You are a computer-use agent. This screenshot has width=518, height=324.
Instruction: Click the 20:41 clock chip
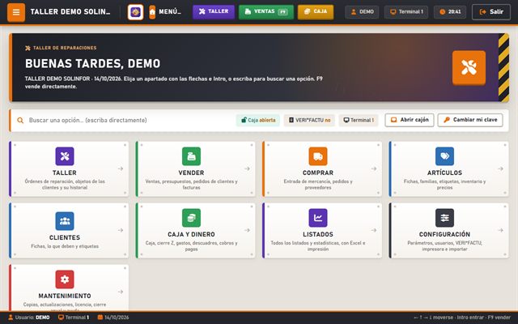click(450, 12)
